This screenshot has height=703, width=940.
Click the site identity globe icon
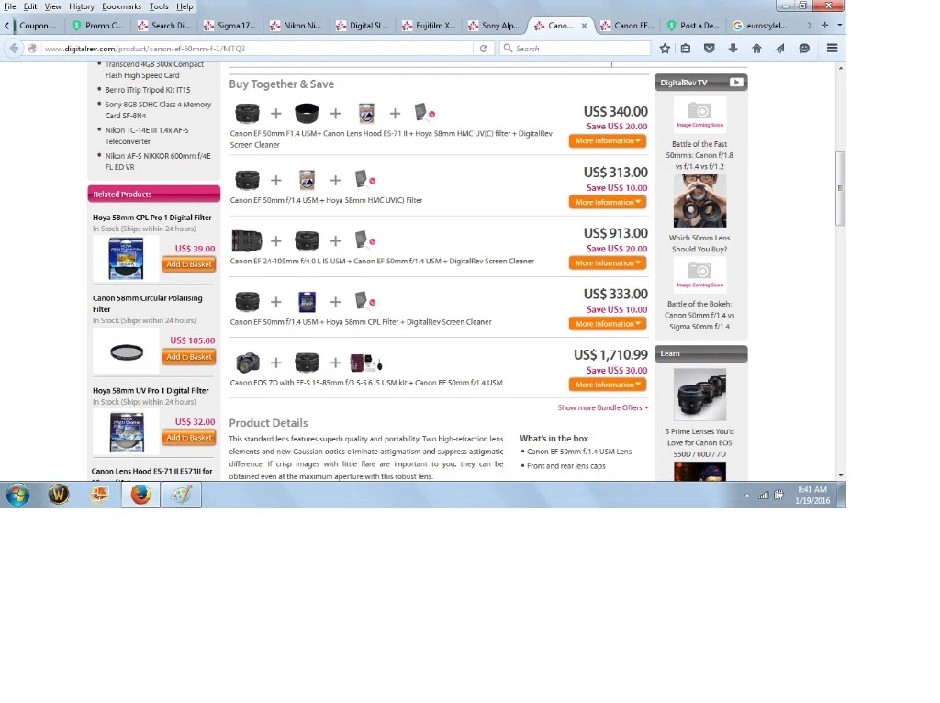click(x=32, y=49)
